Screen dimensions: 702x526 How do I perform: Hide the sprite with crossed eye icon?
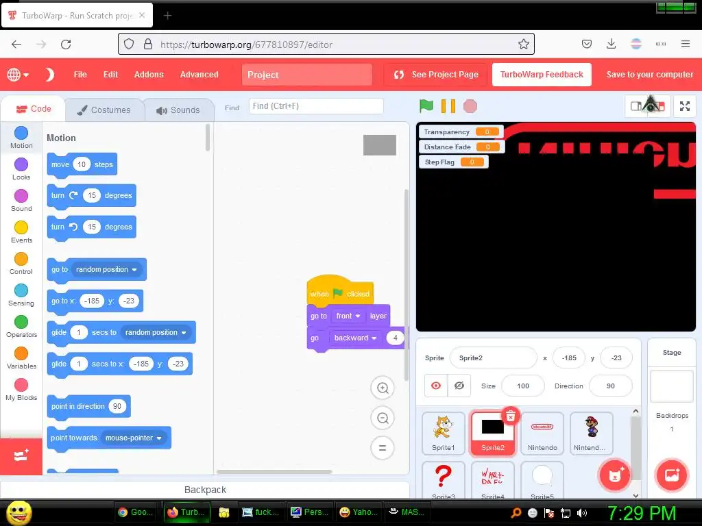click(x=459, y=386)
